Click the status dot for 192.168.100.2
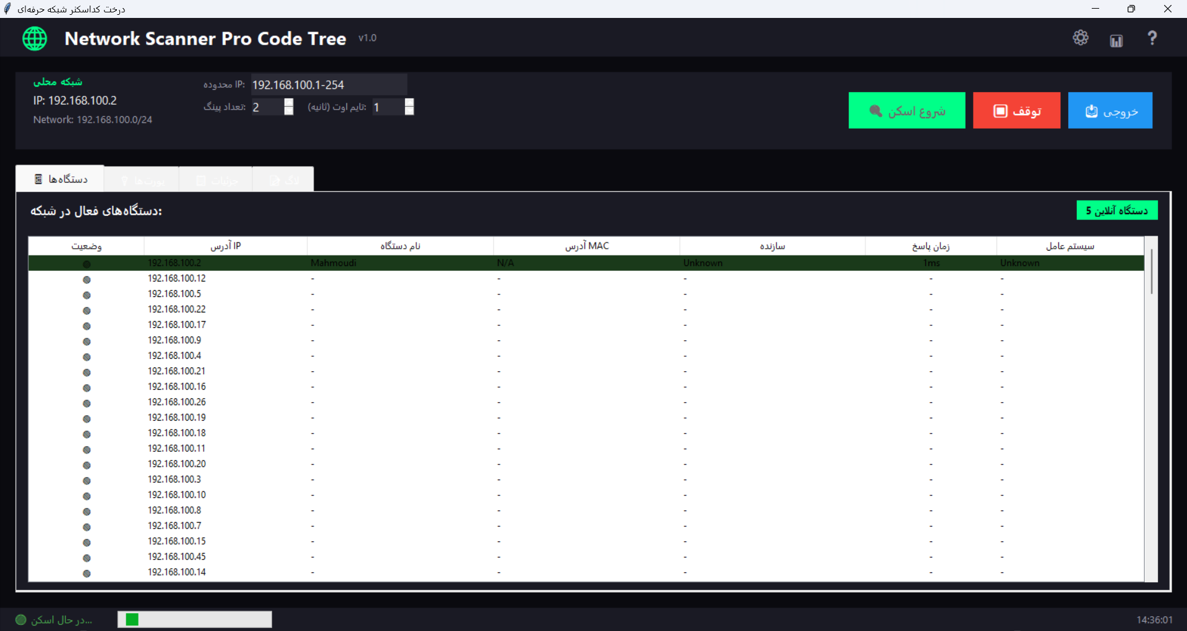The image size is (1187, 631). click(x=87, y=264)
